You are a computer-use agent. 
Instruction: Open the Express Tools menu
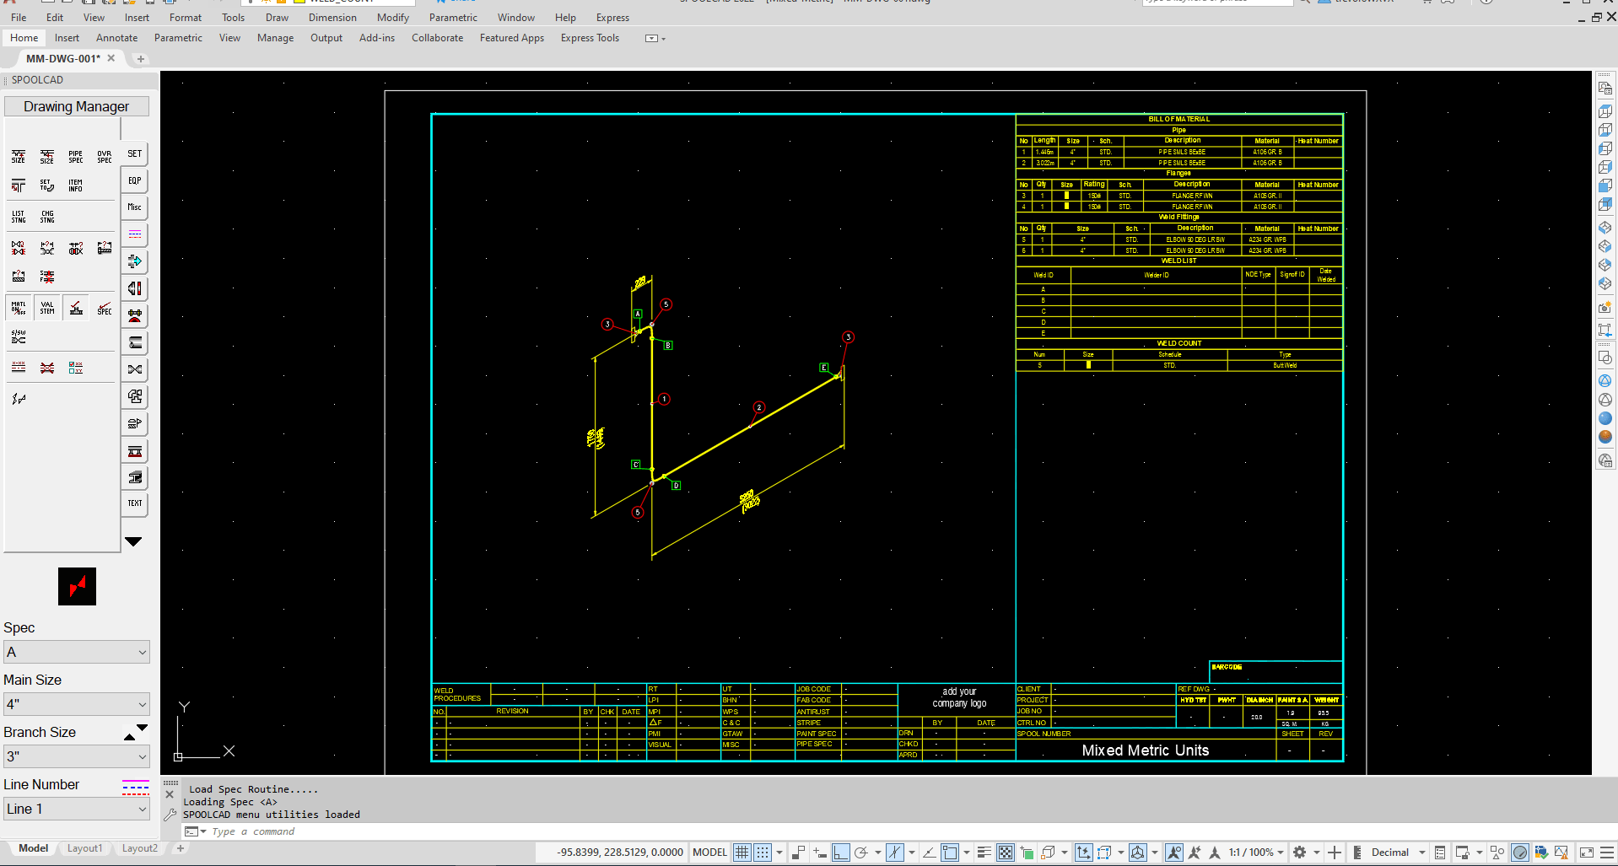tap(589, 38)
